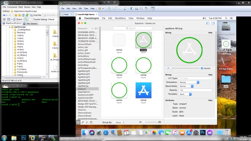Open Photoshop in the macOS dock
Image resolution: width=251 pixels, height=141 pixels.
203,133
